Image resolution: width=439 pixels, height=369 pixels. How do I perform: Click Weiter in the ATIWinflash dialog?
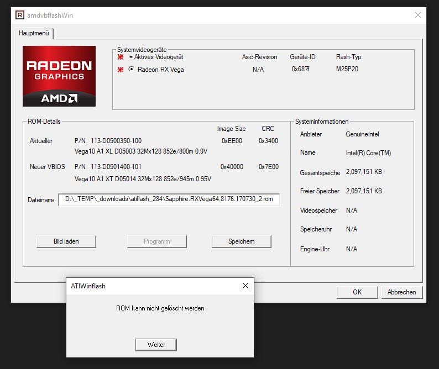click(x=156, y=345)
